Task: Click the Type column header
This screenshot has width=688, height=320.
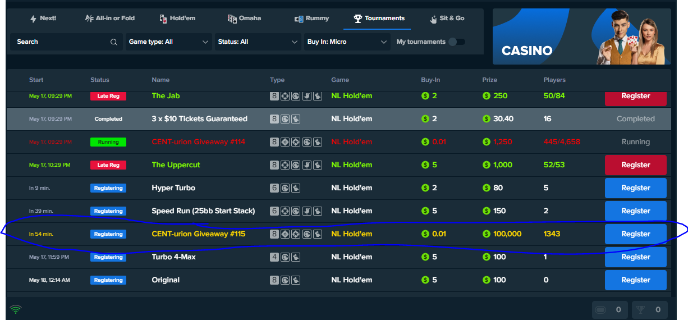Action: pyautogui.click(x=277, y=80)
